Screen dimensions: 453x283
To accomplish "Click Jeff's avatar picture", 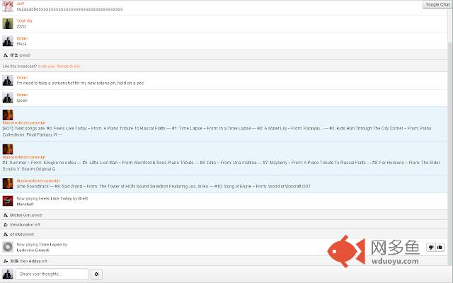I will (x=8, y=6).
